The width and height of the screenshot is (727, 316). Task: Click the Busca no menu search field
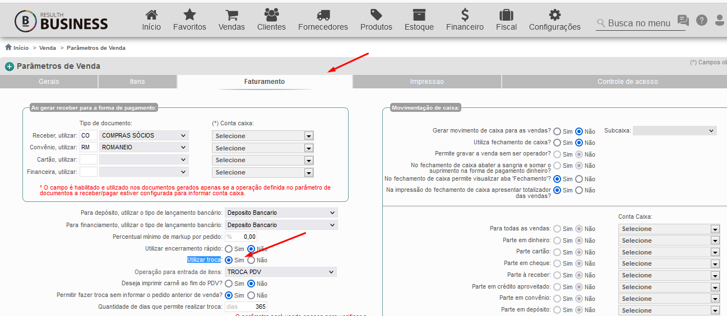(640, 23)
